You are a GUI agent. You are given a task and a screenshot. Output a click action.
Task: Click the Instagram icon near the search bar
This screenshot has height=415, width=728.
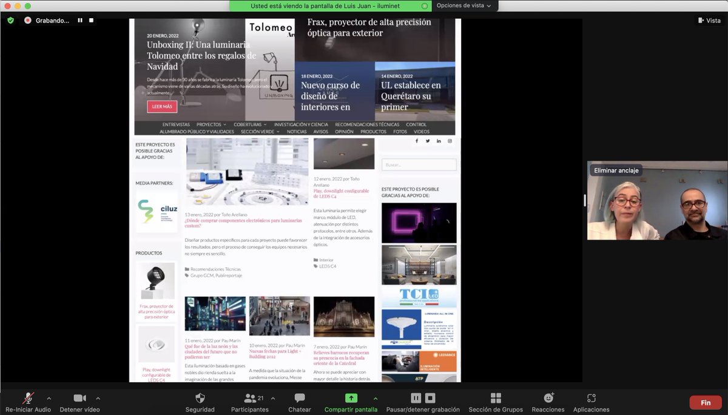coord(449,141)
